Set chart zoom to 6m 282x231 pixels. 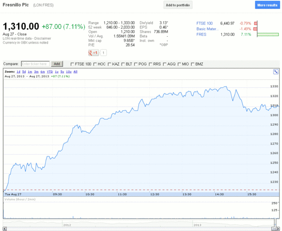(43, 72)
